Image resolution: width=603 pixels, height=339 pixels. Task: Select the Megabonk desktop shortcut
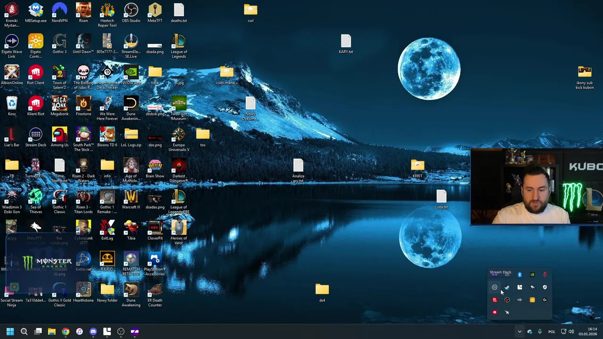point(59,106)
